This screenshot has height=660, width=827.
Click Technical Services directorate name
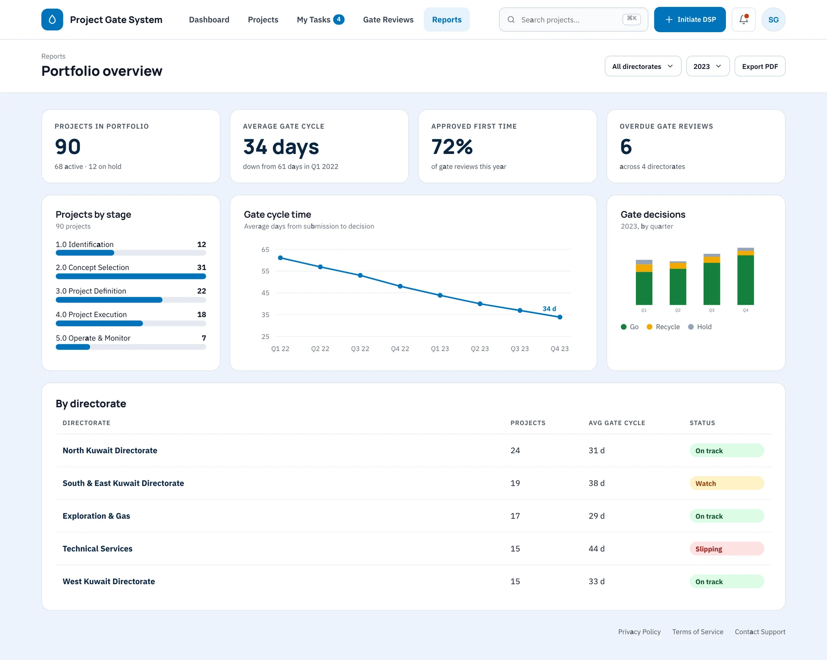(x=97, y=549)
